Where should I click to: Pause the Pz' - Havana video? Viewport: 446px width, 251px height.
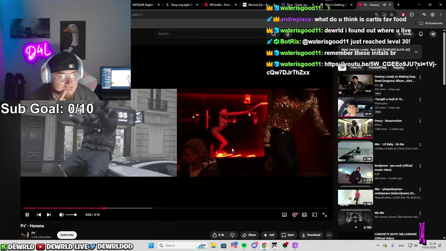click(27, 215)
